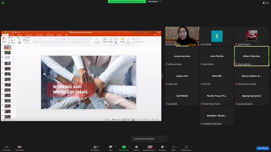Viewport: 271px width, 152px height.
Task: Open the Apps icon
Action: coord(174,147)
